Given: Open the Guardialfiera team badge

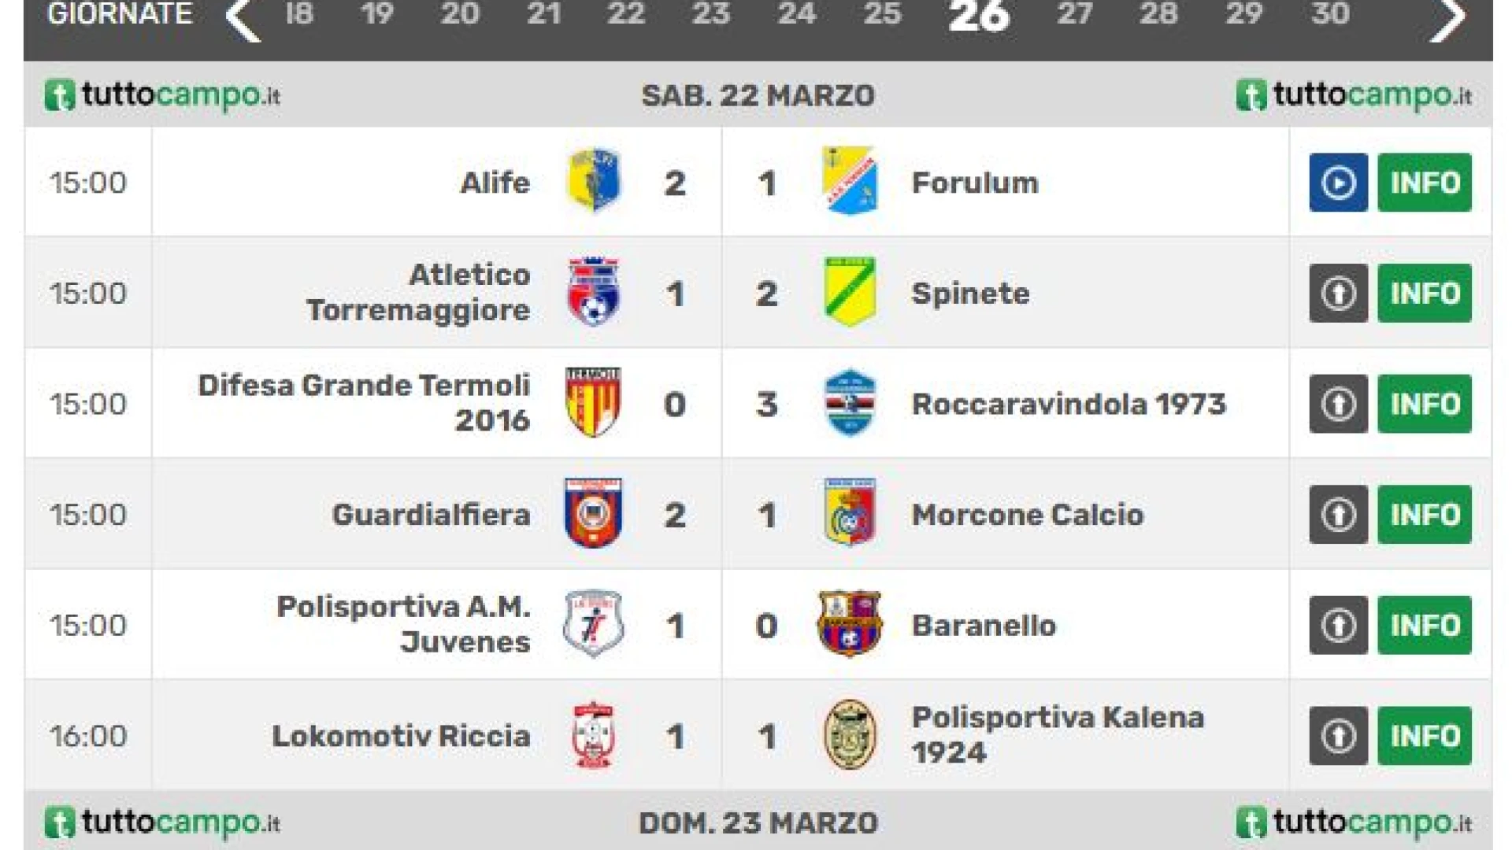Looking at the screenshot, I should pyautogui.click(x=593, y=513).
